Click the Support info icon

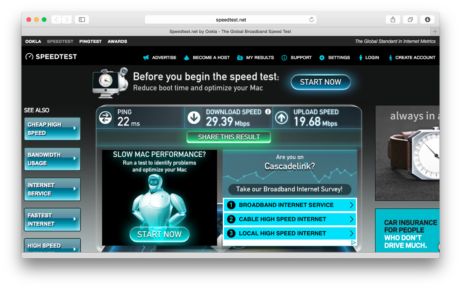pos(284,58)
